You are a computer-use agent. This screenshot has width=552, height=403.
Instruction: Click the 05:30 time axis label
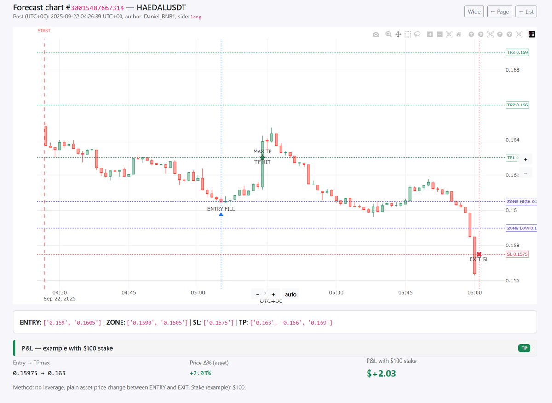pyautogui.click(x=336, y=292)
